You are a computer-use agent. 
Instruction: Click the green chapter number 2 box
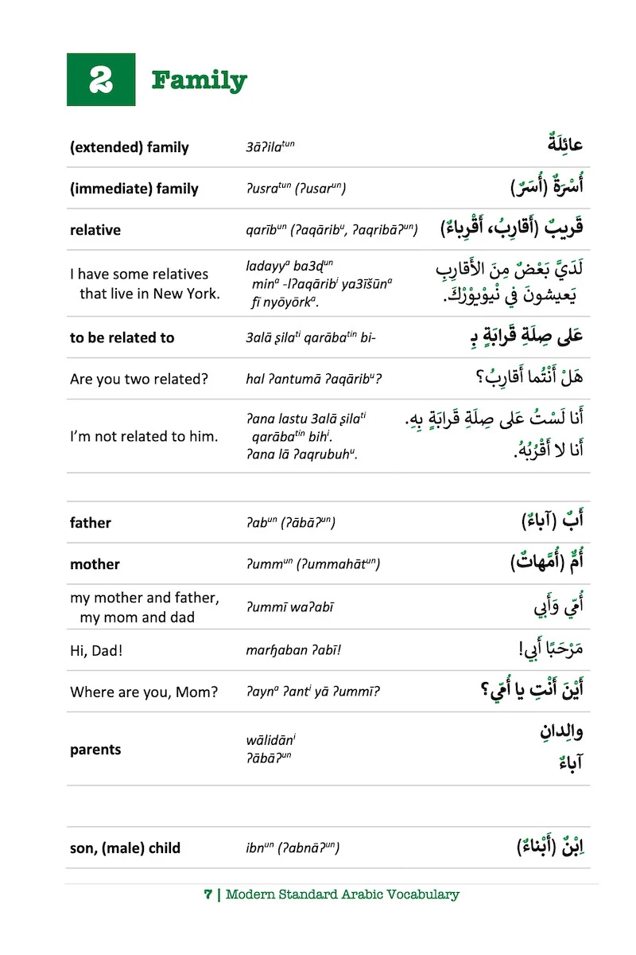pos(101,80)
